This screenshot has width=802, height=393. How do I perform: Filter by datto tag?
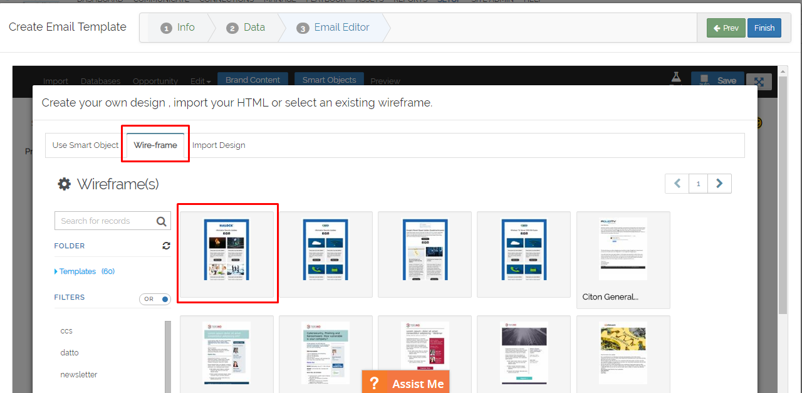tap(70, 352)
